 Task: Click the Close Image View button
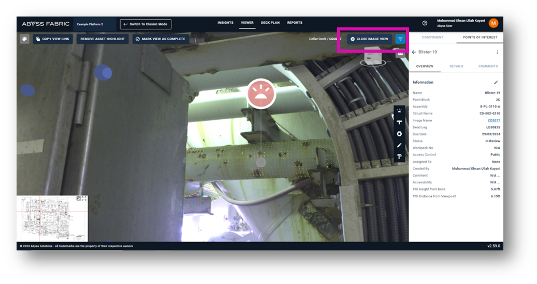click(369, 39)
